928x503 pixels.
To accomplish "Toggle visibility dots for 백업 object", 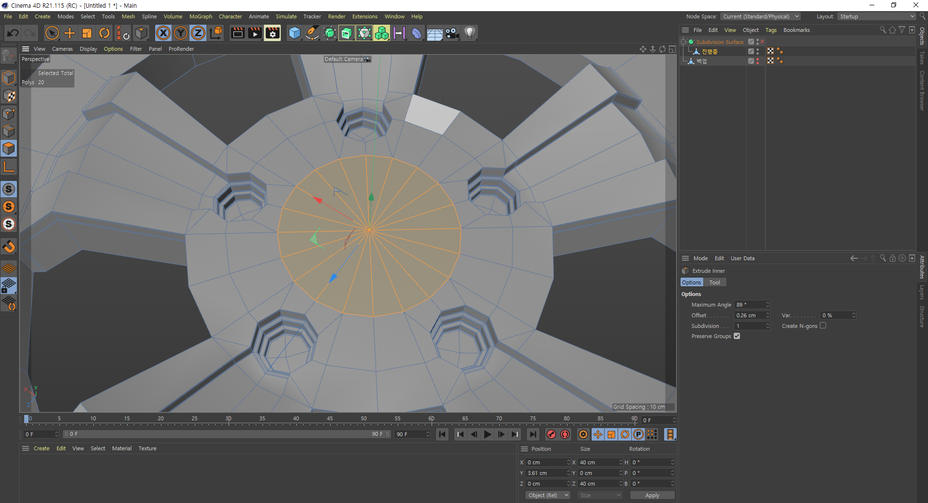I will (757, 61).
